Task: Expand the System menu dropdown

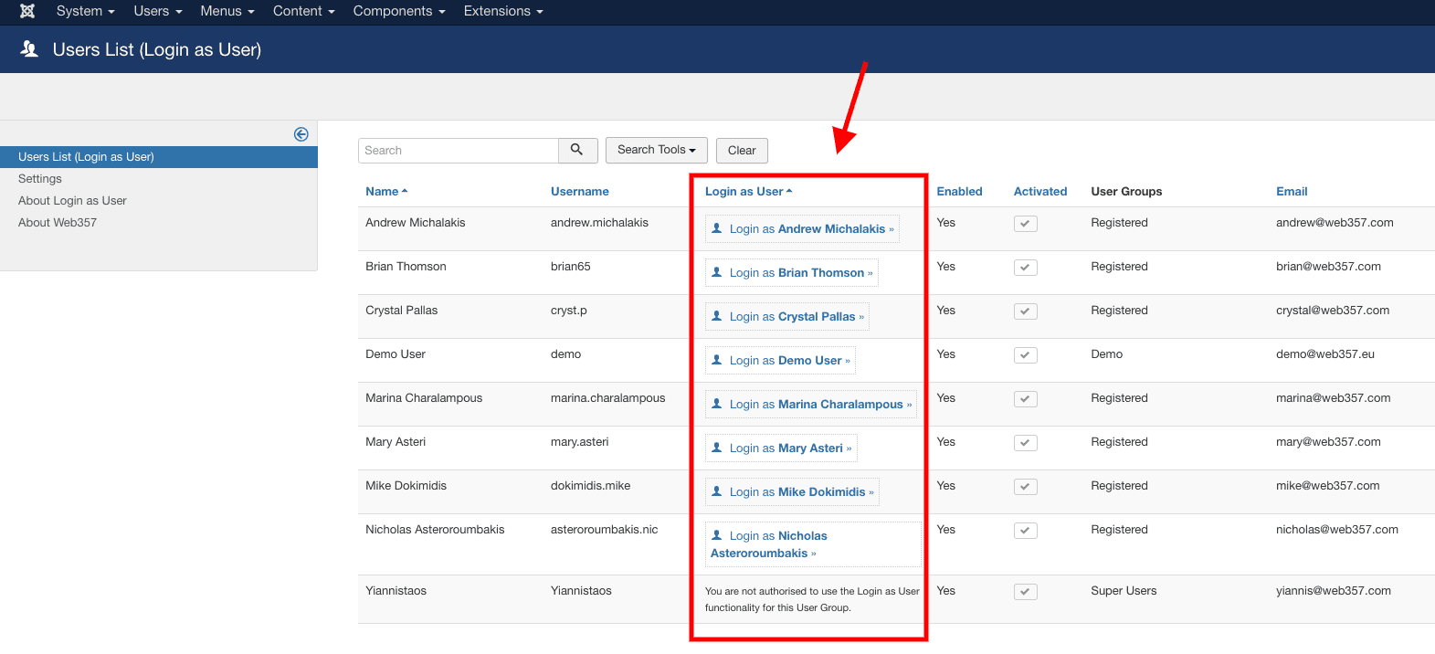Action: pyautogui.click(x=85, y=11)
